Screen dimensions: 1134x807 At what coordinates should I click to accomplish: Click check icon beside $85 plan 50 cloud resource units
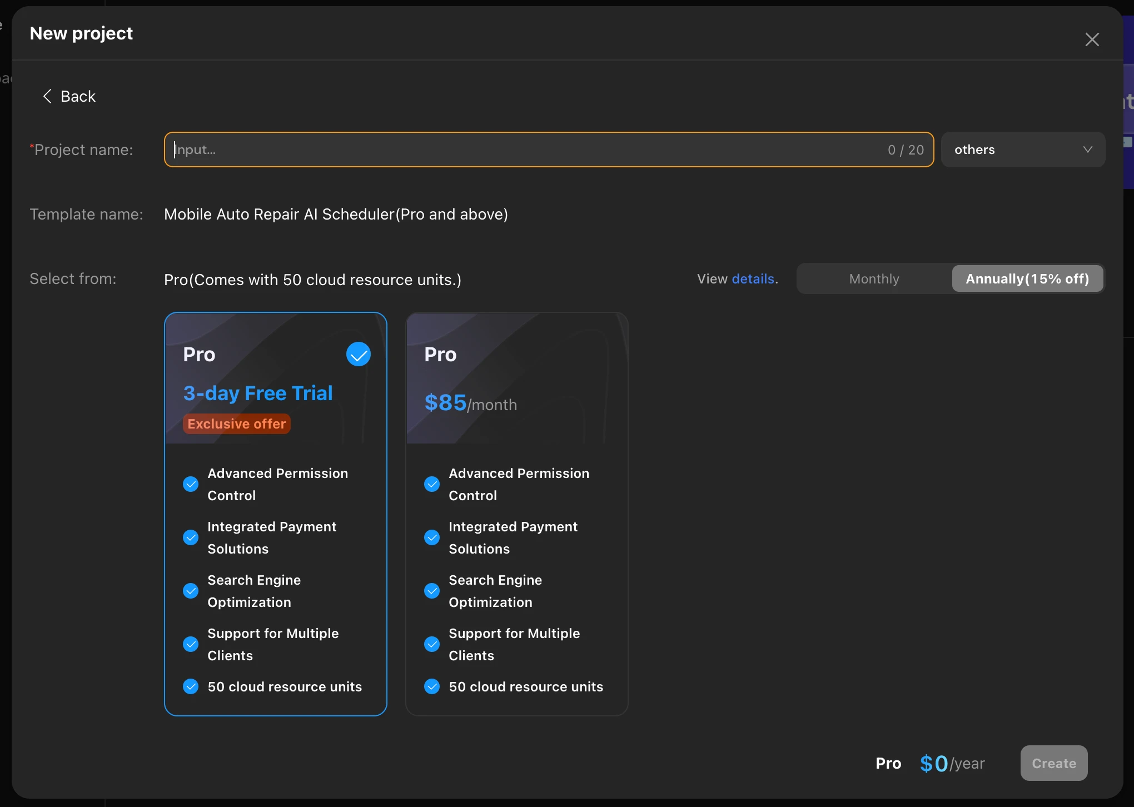point(432,686)
